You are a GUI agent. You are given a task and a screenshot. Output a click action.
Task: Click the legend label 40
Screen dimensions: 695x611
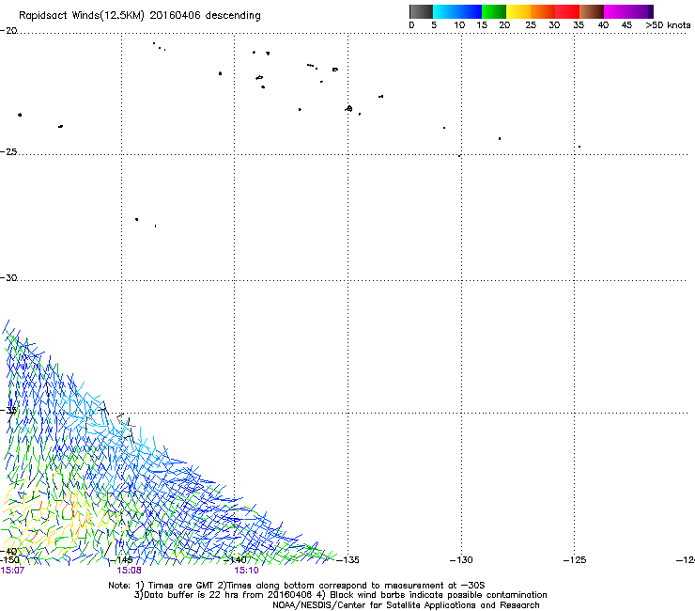(x=603, y=25)
